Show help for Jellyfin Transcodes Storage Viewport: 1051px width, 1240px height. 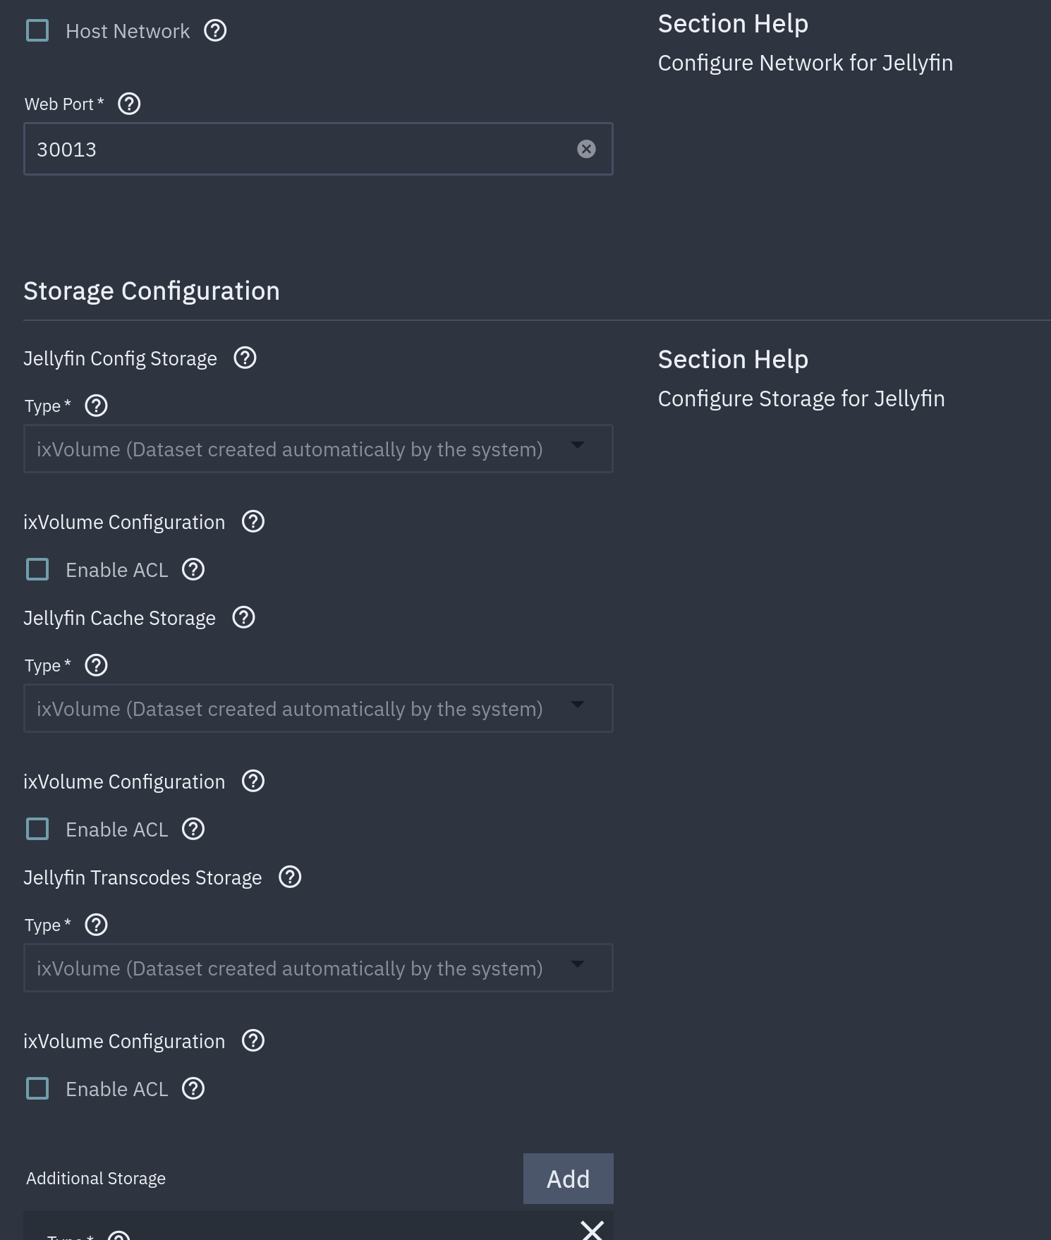click(290, 877)
